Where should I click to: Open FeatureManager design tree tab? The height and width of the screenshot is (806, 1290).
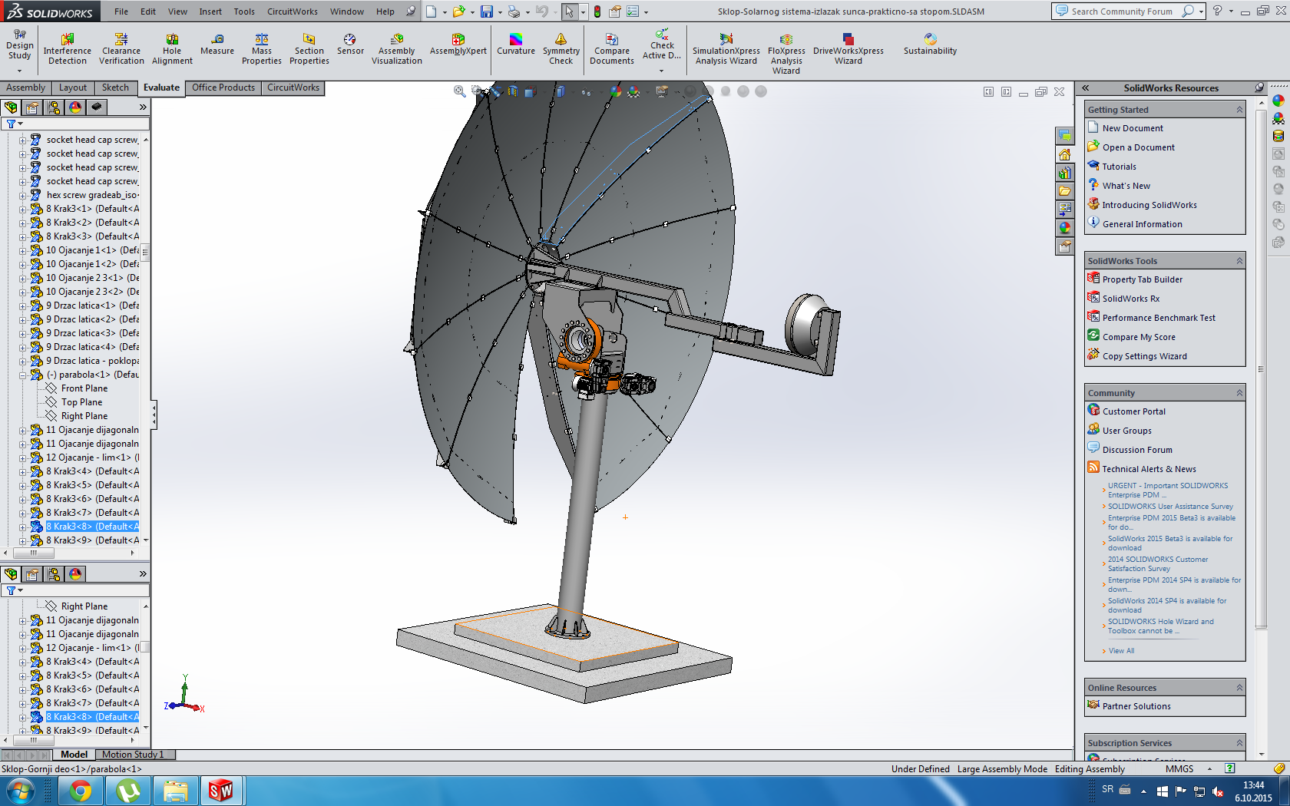(11, 107)
